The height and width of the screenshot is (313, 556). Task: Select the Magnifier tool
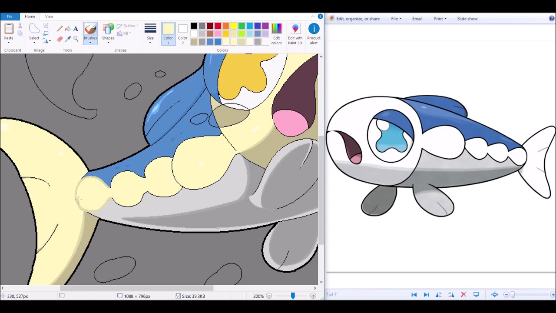(76, 39)
